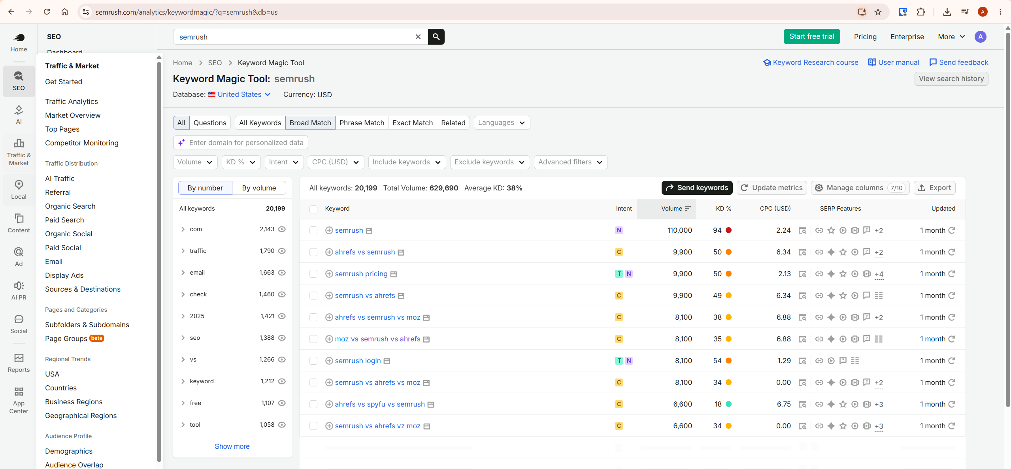The image size is (1011, 469).
Task: Select the Phrase Match tab
Action: point(362,122)
